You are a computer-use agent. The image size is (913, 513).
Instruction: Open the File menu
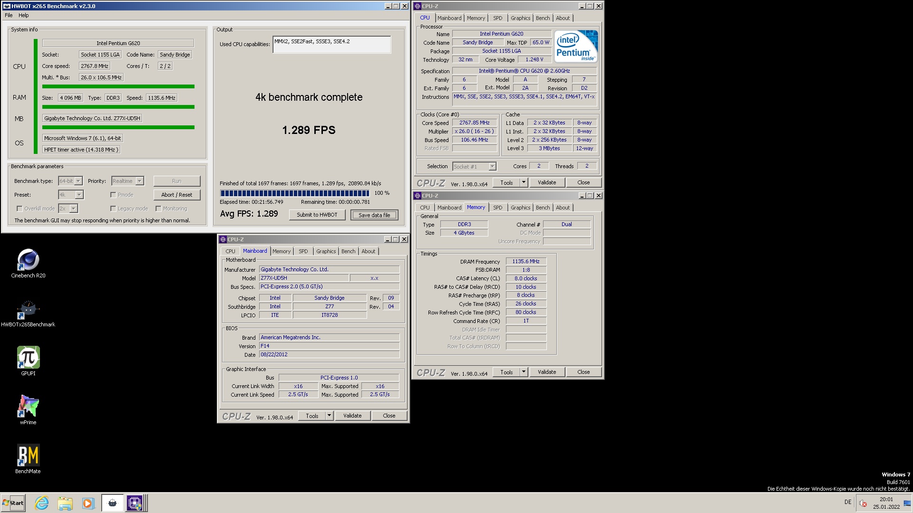(9, 15)
